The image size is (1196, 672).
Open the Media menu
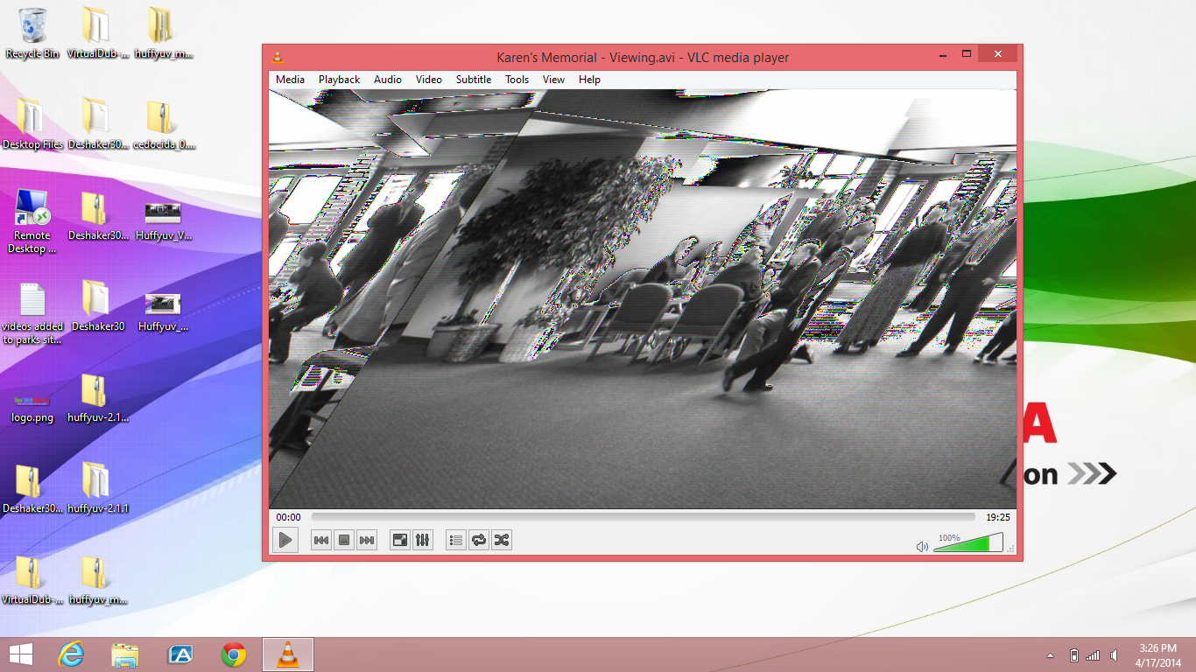coord(290,80)
